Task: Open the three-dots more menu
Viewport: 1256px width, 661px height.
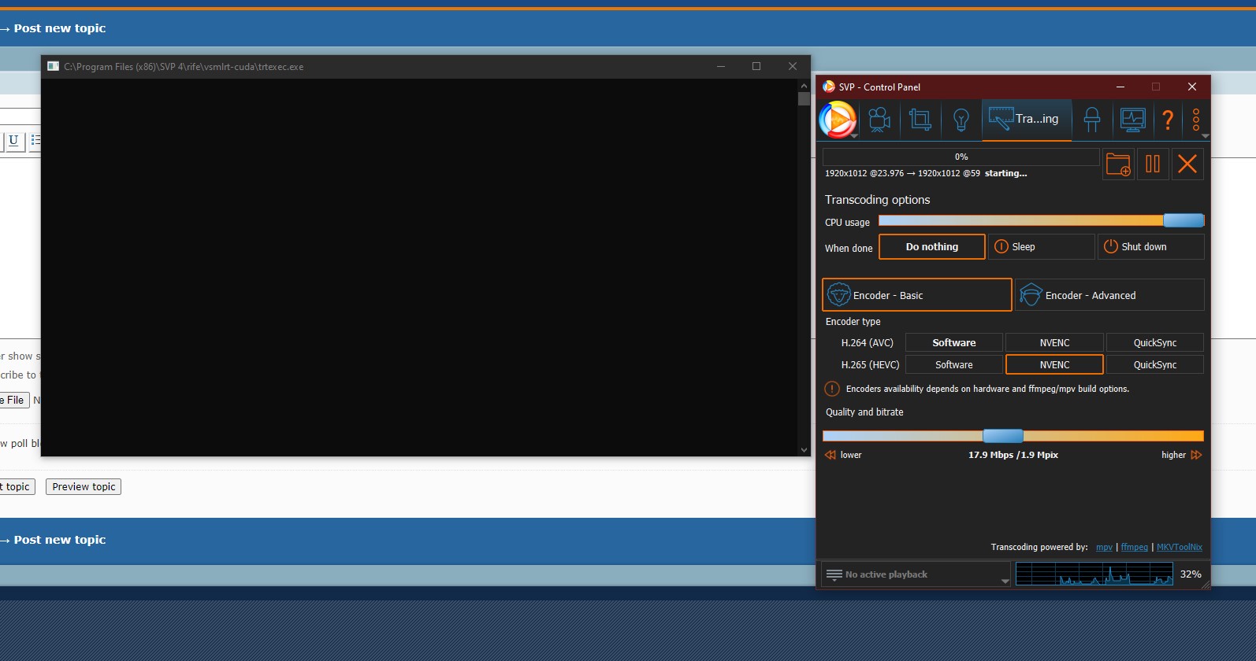Action: tap(1196, 120)
